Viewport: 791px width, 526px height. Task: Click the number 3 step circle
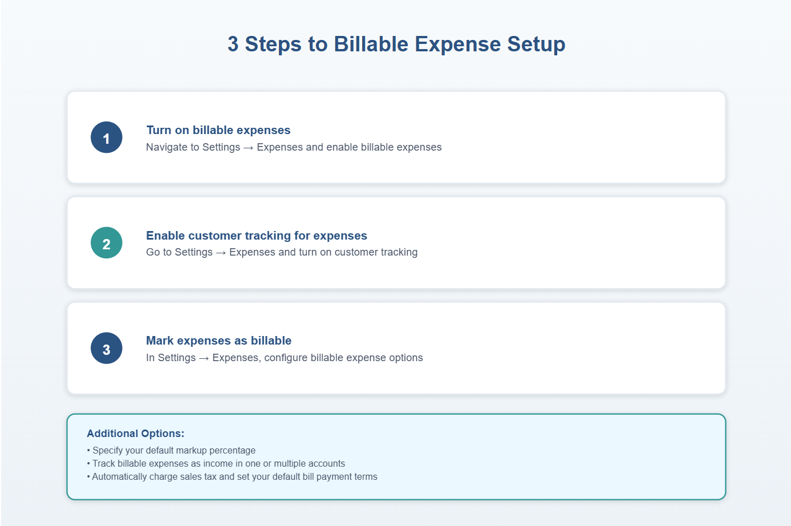point(107,349)
